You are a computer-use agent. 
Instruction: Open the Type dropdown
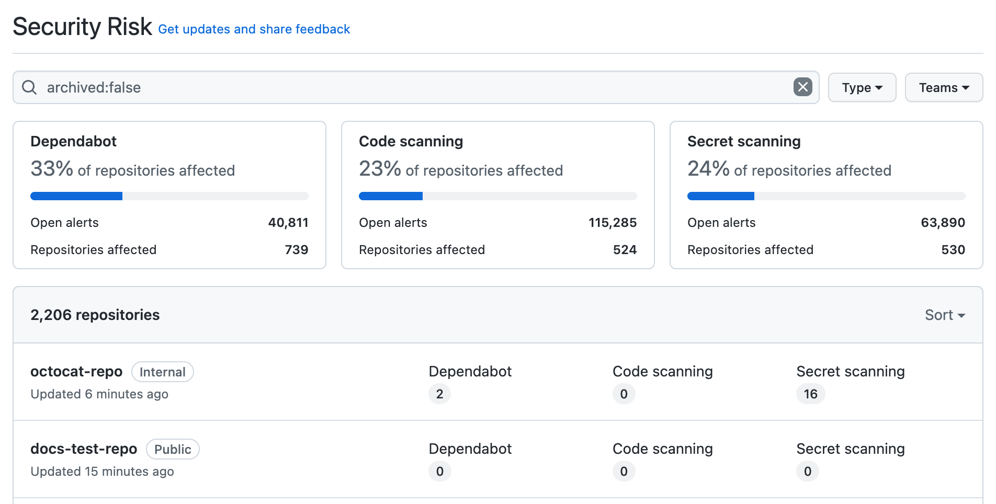[x=862, y=87]
